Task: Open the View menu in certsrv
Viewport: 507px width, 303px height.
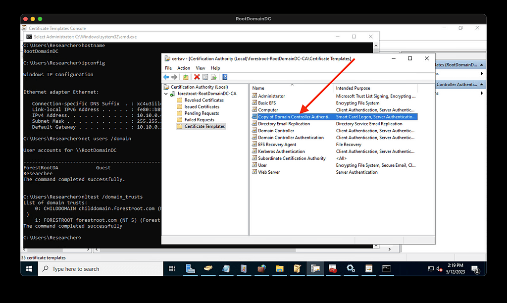Action: pos(200,68)
